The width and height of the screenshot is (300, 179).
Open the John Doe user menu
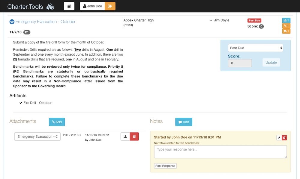pyautogui.click(x=92, y=6)
